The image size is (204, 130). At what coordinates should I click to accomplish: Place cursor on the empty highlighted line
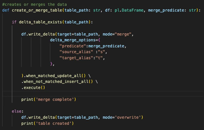pos(103,94)
